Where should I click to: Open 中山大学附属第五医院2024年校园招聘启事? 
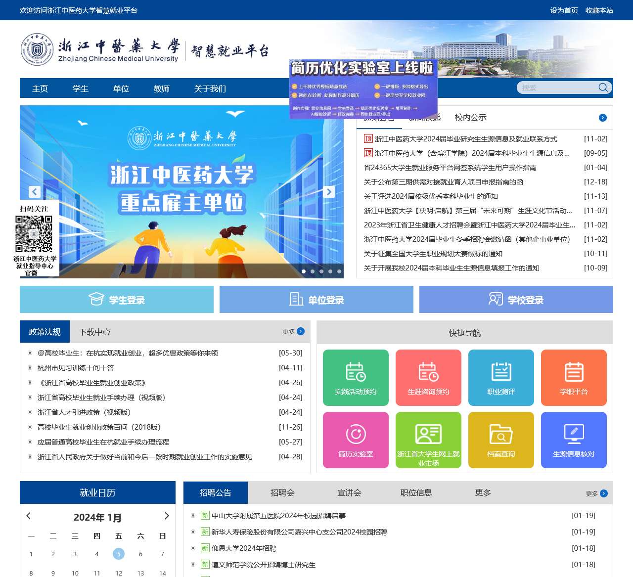278,516
